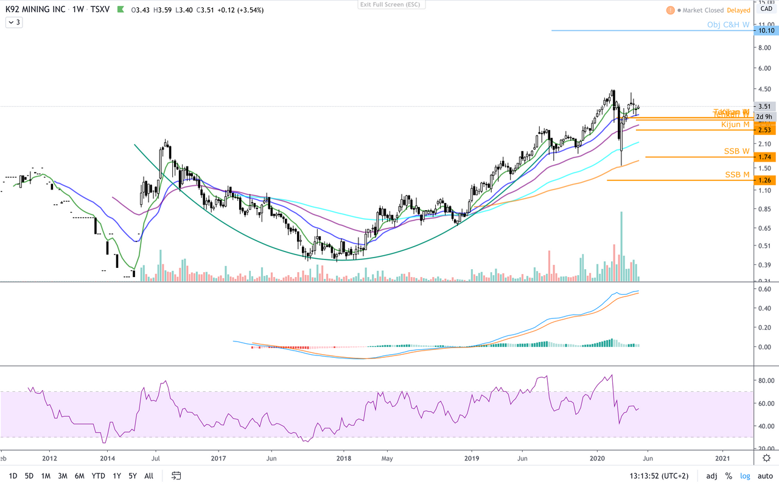Click the green flag next to TSXV
779x486 pixels.
(x=121, y=10)
